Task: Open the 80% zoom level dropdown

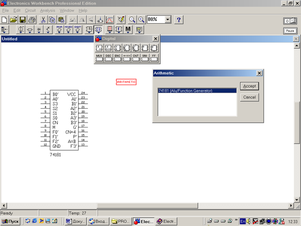Action: click(167, 20)
